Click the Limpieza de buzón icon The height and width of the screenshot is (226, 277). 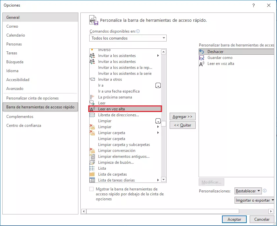coord(92,162)
